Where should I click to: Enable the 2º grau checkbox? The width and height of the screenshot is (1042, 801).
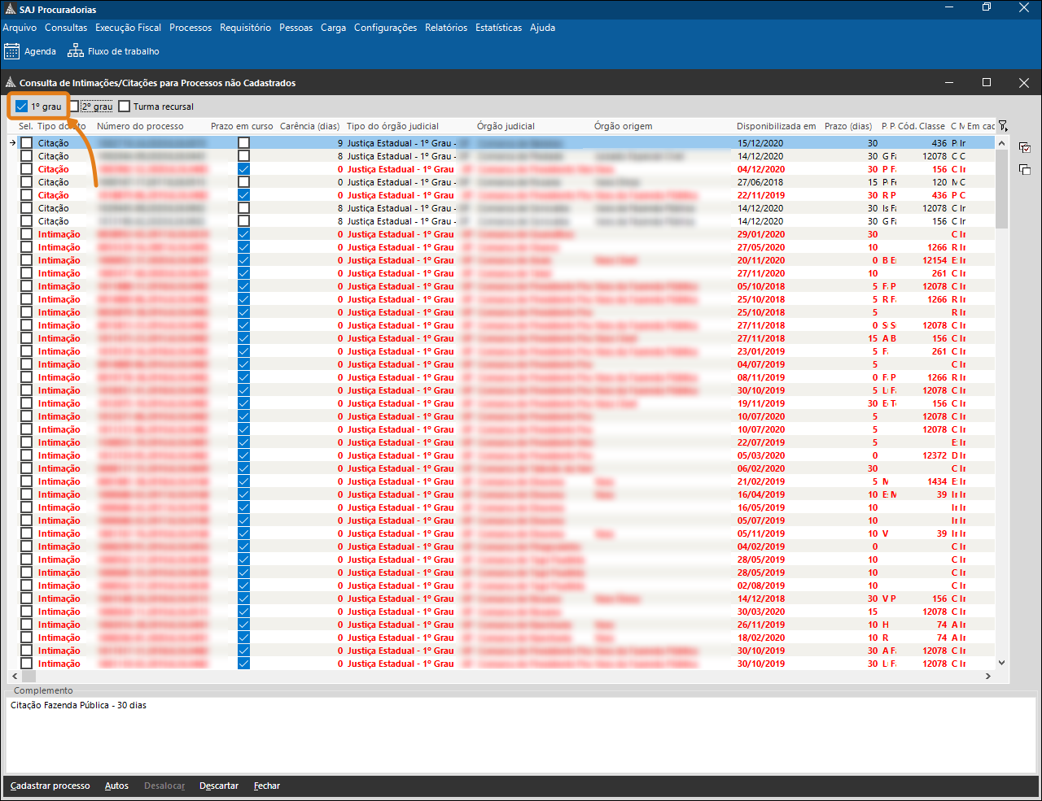point(74,107)
